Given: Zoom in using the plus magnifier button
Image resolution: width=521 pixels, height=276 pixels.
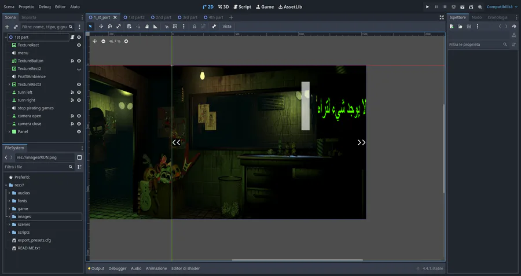Looking at the screenshot, I should (126, 41).
